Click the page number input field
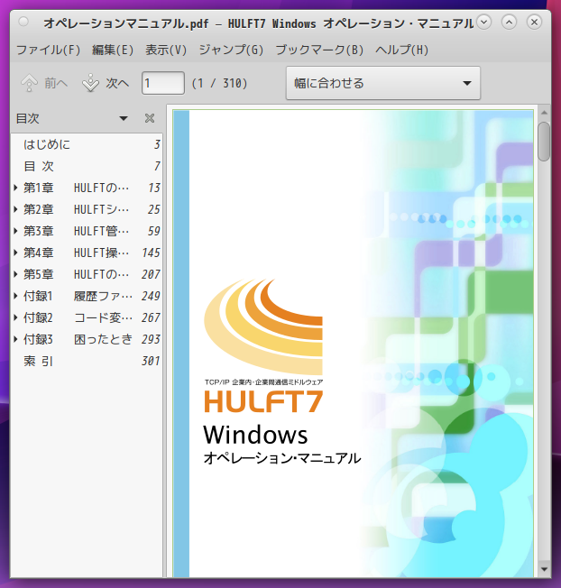 [x=162, y=83]
